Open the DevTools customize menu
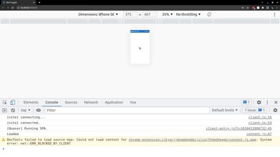Image resolution: width=280 pixels, height=157 pixels. (x=267, y=102)
